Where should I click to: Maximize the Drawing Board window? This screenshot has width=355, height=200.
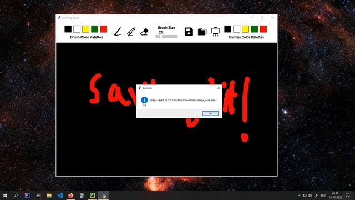point(262,17)
